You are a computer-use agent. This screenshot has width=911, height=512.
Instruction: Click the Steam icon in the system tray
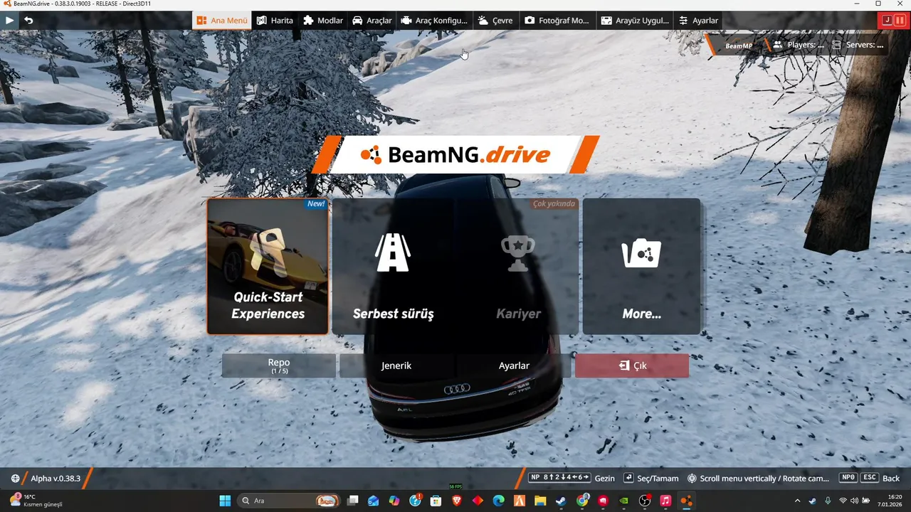pyautogui.click(x=813, y=501)
